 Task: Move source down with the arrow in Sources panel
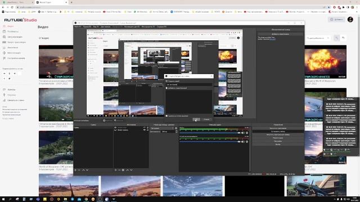click(x=131, y=170)
